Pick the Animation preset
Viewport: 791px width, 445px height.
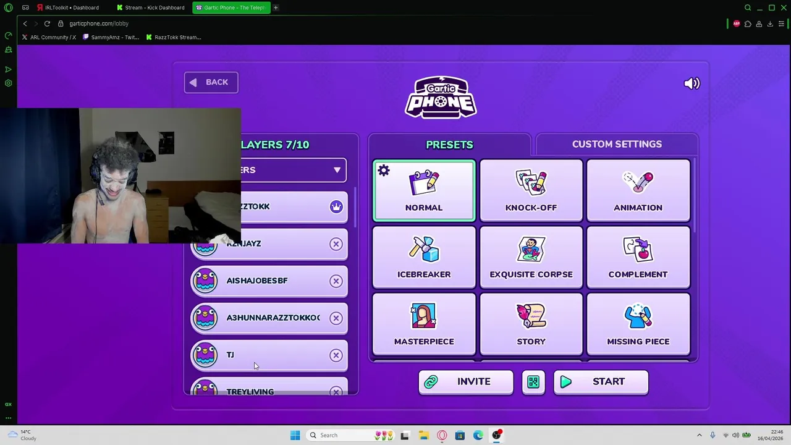638,190
